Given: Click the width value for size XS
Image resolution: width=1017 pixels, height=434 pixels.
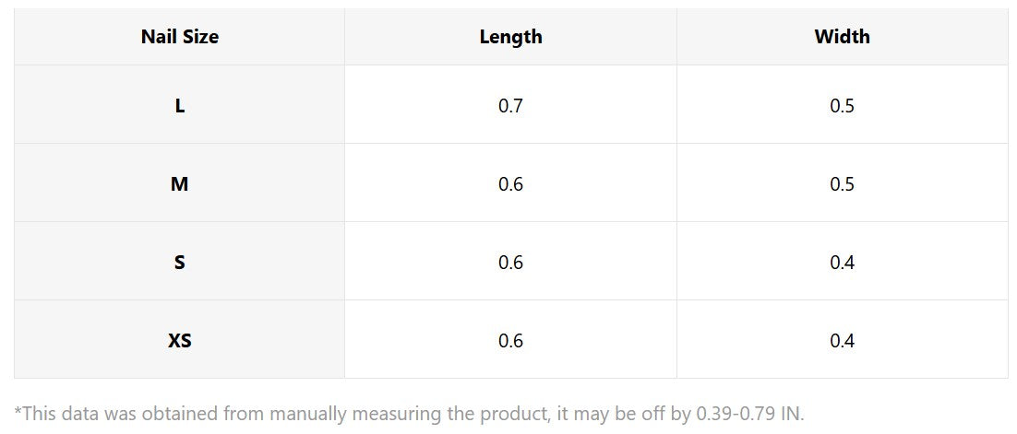Looking at the screenshot, I should coord(842,340).
